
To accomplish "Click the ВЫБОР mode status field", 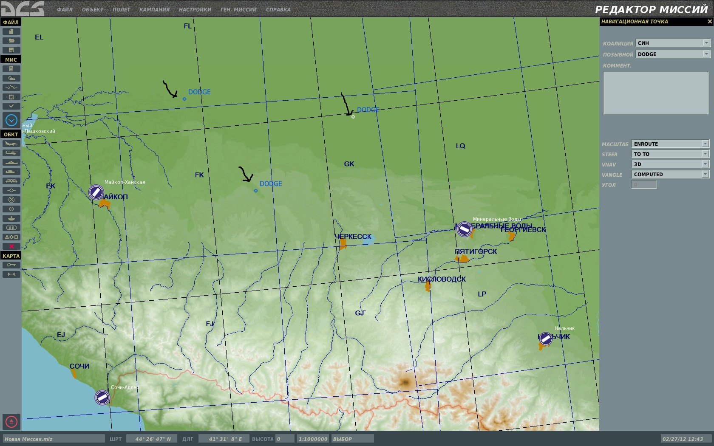I will 352,439.
